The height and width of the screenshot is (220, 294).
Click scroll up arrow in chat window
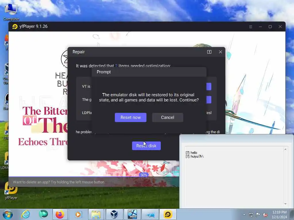point(285,149)
